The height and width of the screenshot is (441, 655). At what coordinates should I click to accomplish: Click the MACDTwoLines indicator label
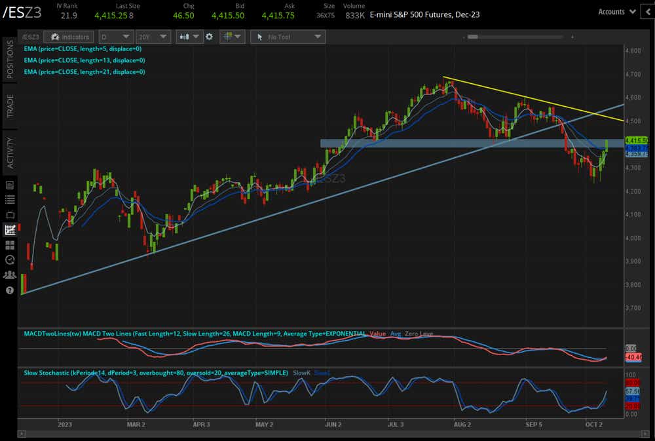195,334
